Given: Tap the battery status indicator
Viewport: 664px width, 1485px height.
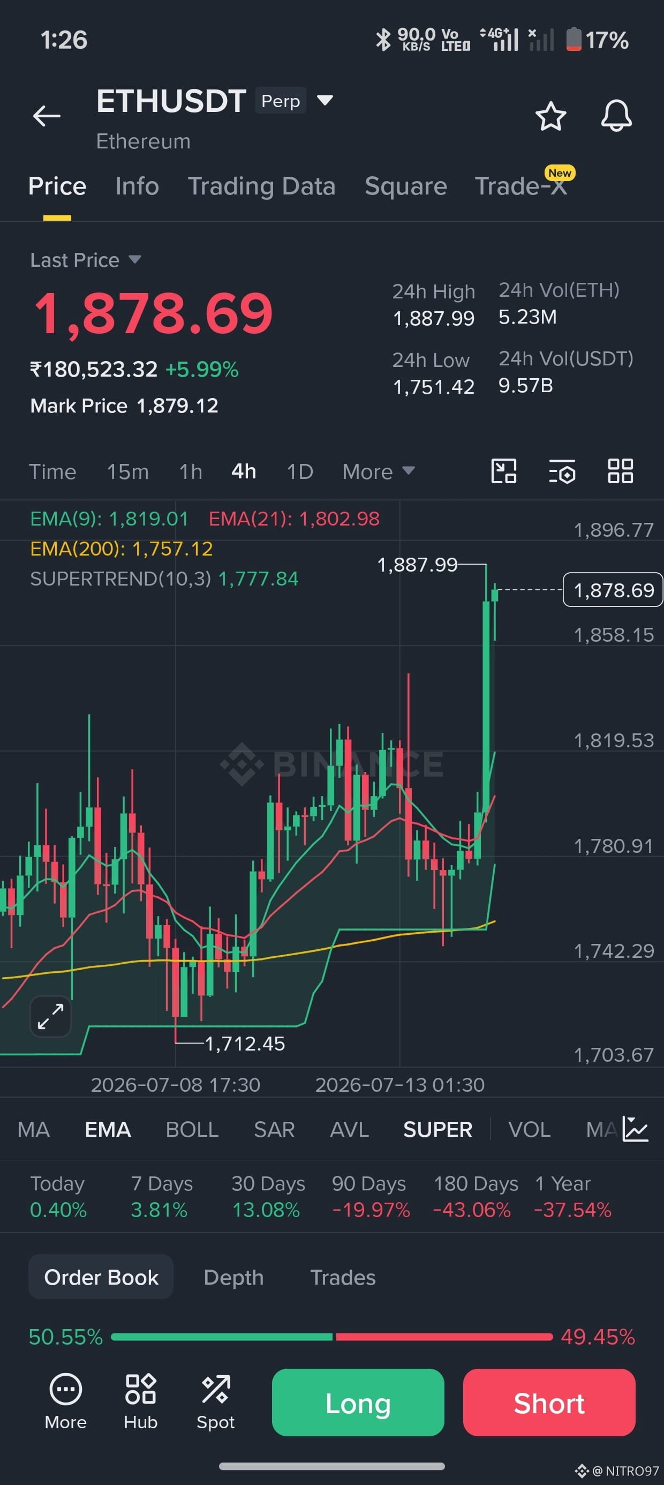Looking at the screenshot, I should pyautogui.click(x=597, y=40).
